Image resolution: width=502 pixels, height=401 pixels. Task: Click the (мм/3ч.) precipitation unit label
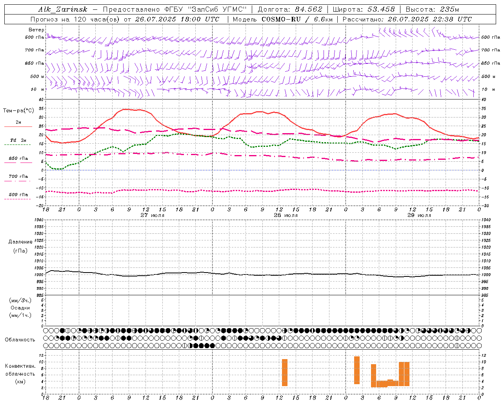pos(20,300)
